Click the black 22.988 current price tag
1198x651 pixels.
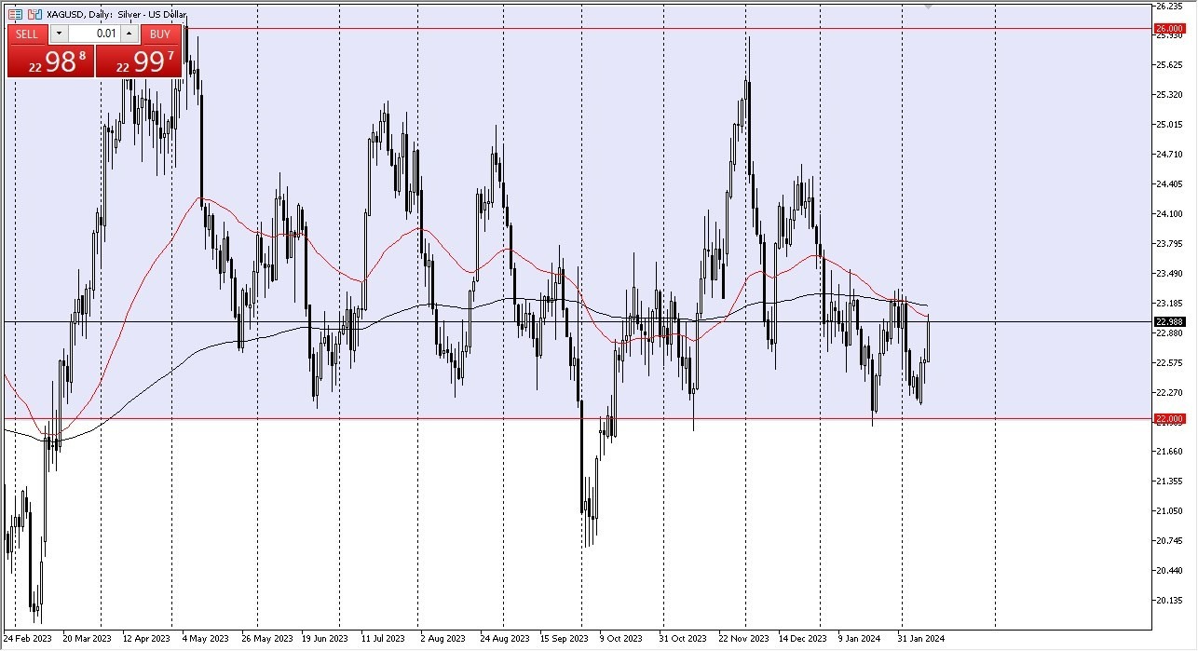(1170, 320)
